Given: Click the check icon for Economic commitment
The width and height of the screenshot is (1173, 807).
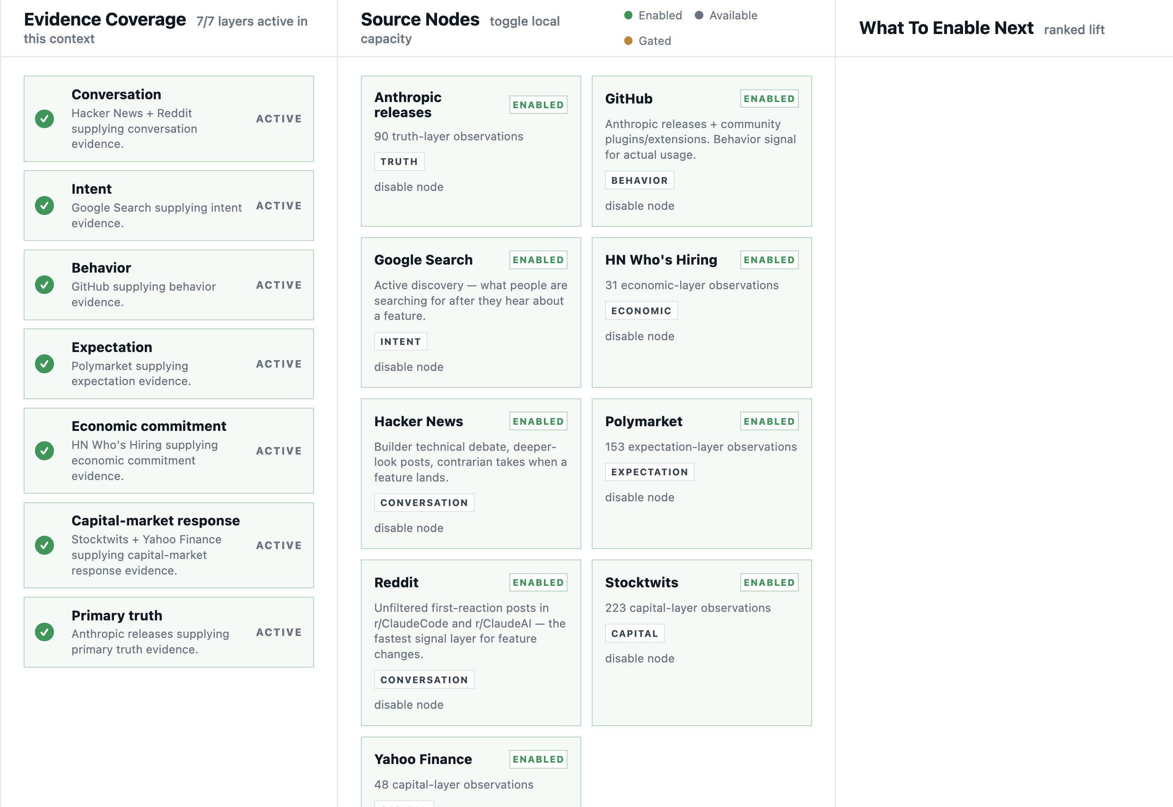Looking at the screenshot, I should 44,451.
